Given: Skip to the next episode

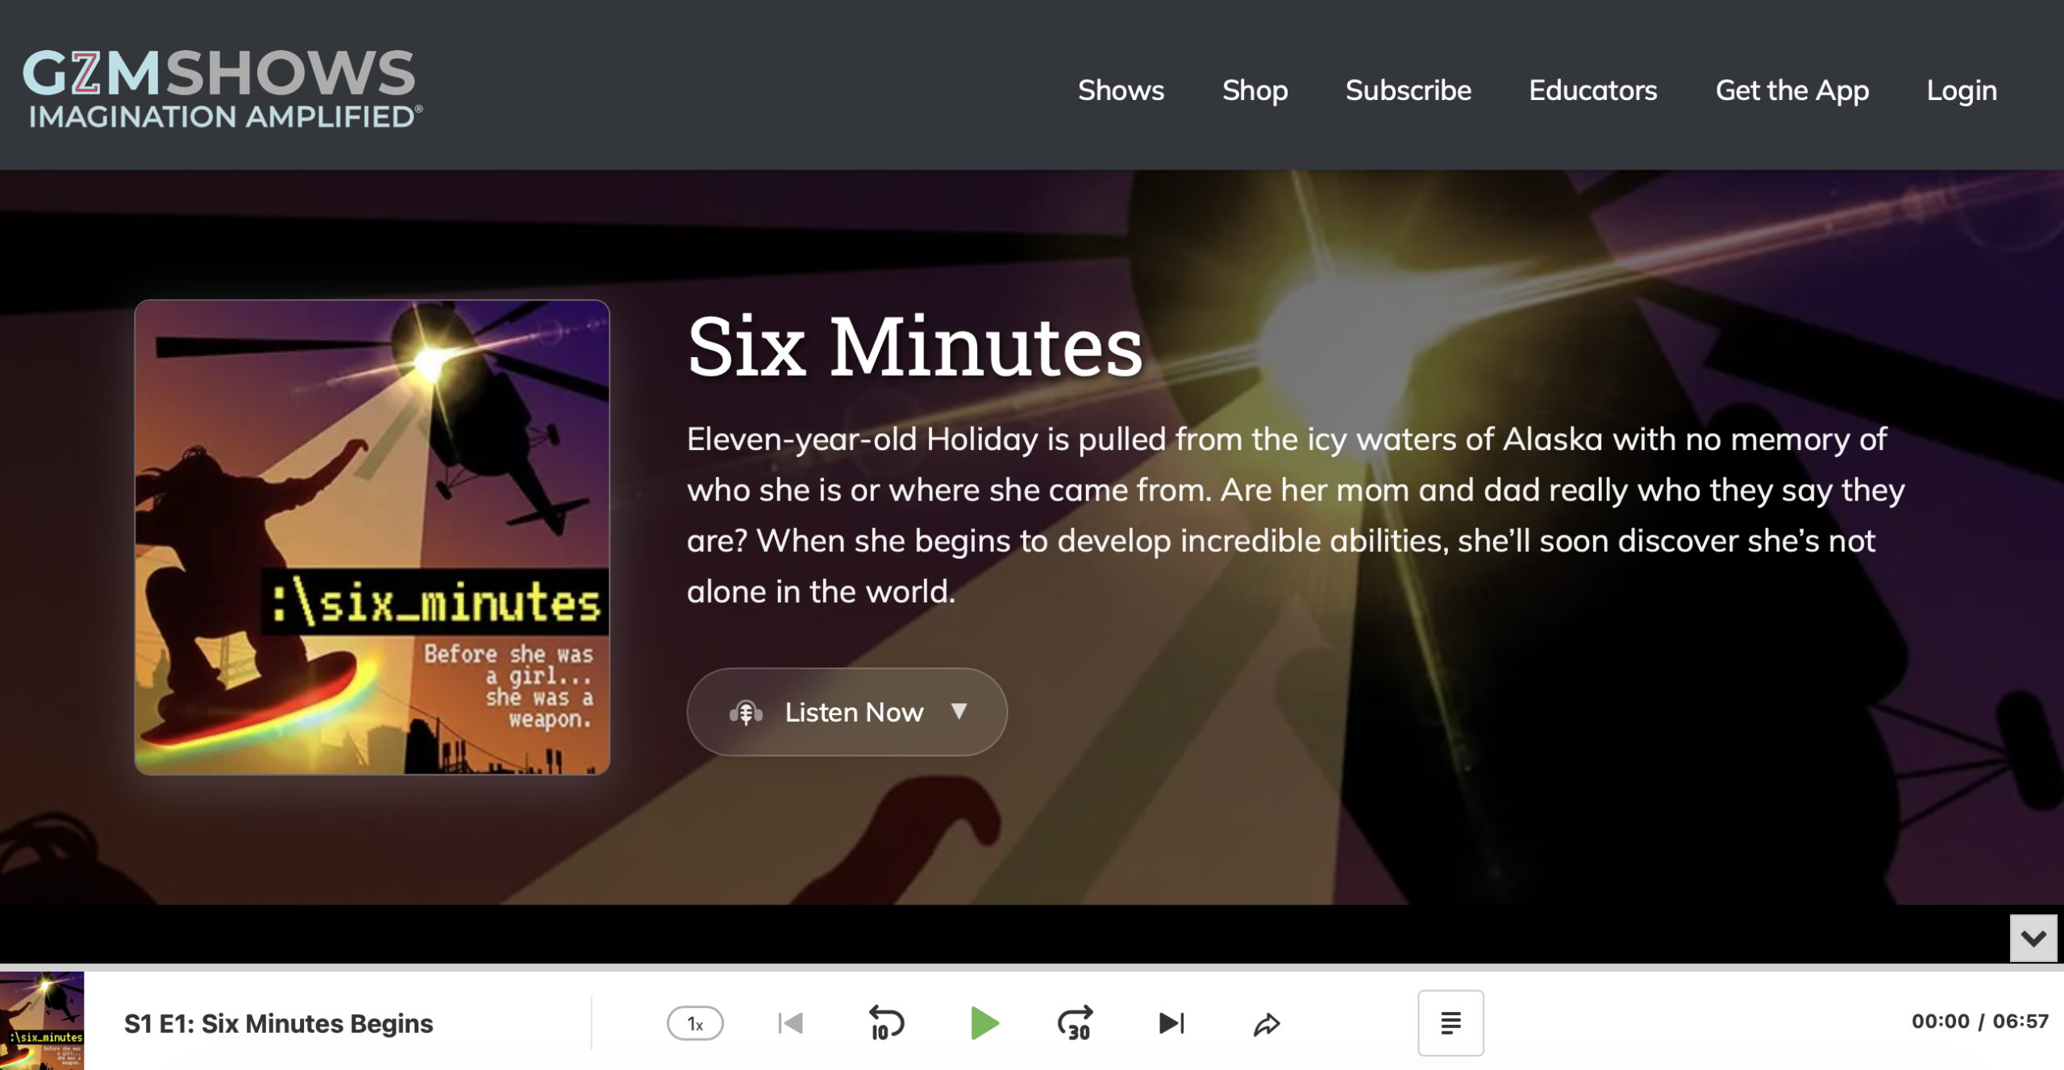Looking at the screenshot, I should click(1170, 1022).
